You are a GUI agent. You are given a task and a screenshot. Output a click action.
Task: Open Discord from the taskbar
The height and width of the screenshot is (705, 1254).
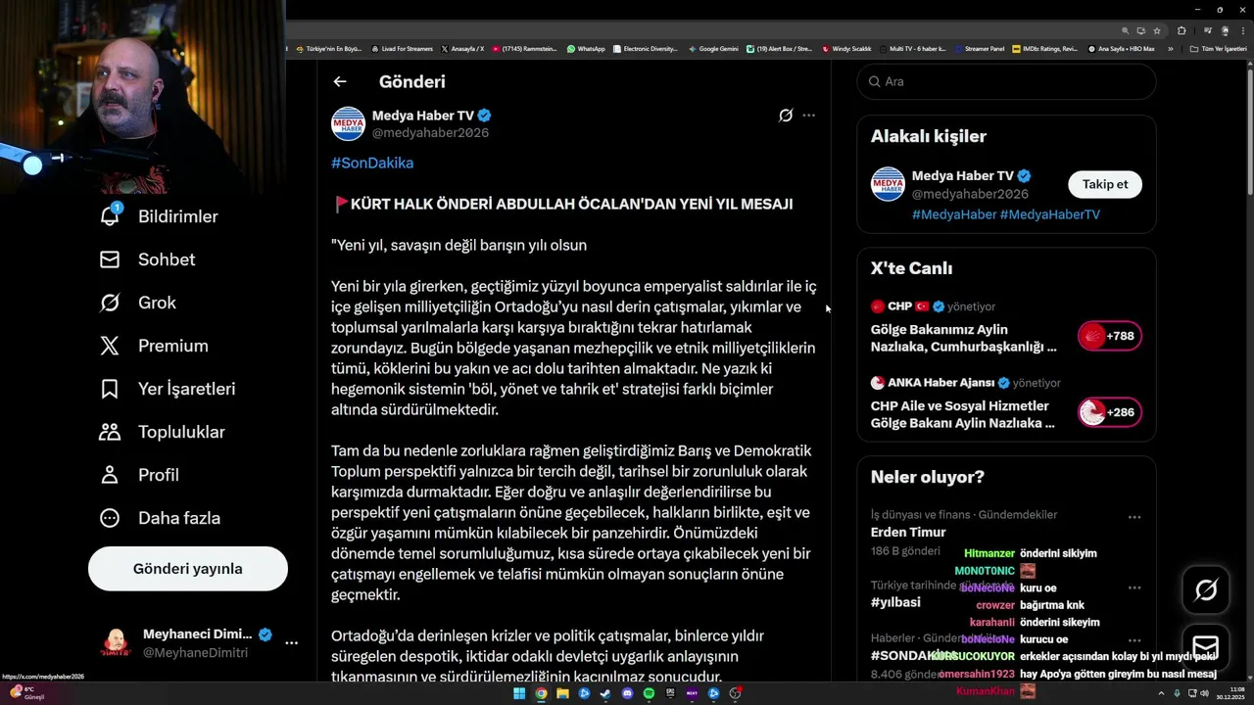point(627,693)
